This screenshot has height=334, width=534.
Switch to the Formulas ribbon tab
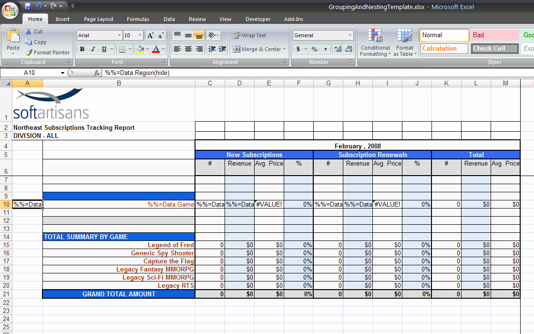[138, 19]
